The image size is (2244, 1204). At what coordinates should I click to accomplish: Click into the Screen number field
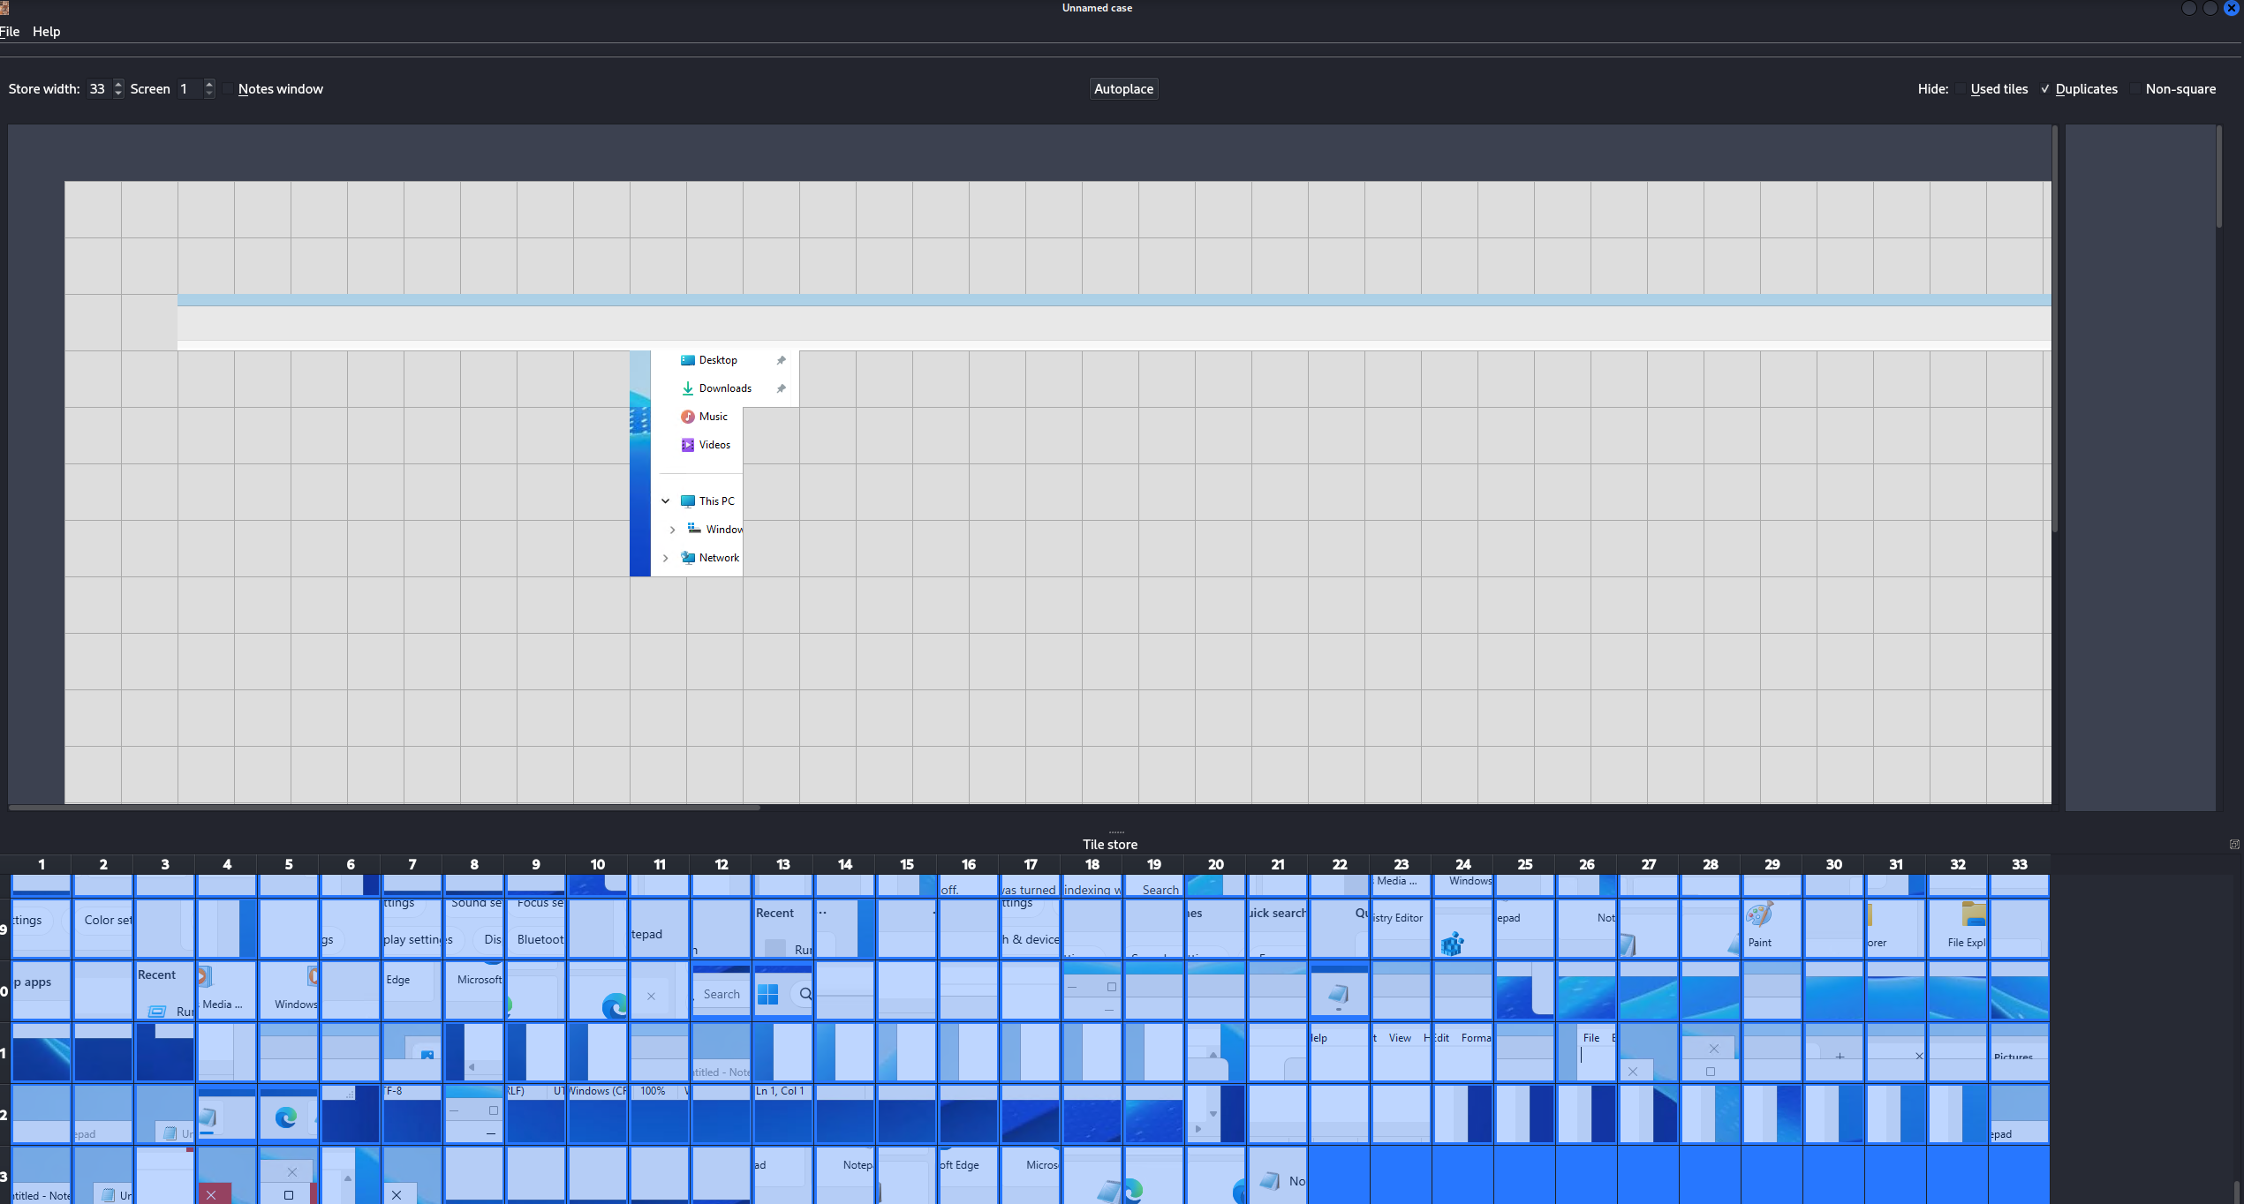[x=189, y=89]
